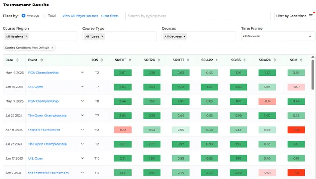Image resolution: width=316 pixels, height=179 pixels.
Task: Expand the May 17 2025 PGA Championship row
Action: point(82,101)
